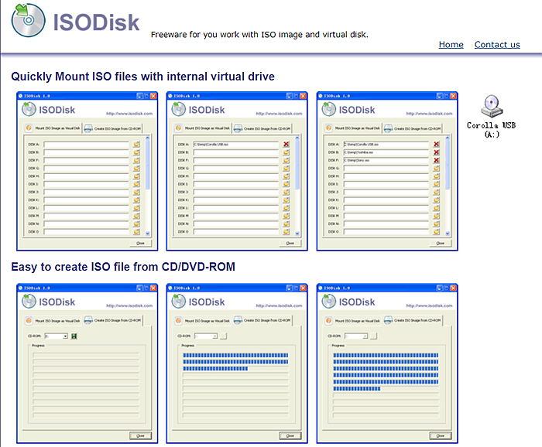Click Close in the window with six progress bars
Image resolution: width=542 pixels, height=447 pixels.
[440, 435]
